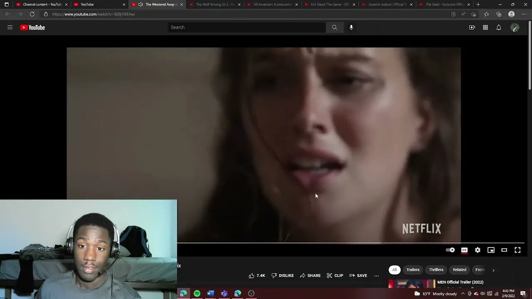Start voice search with the microphone
The image size is (532, 299).
351,27
